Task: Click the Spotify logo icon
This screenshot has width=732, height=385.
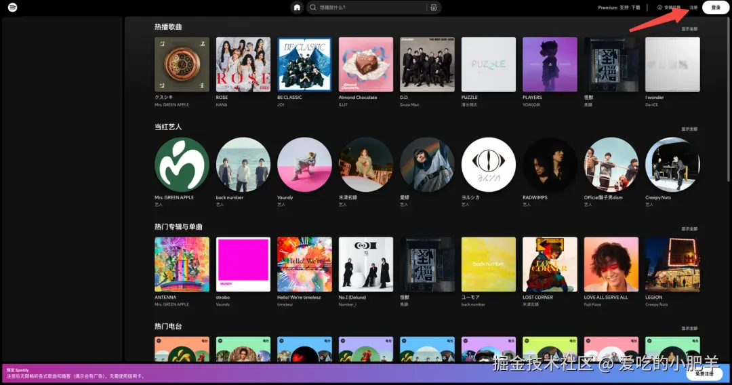Action: (x=13, y=7)
